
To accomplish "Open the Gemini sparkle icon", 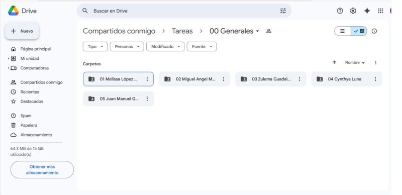I will point(367,11).
